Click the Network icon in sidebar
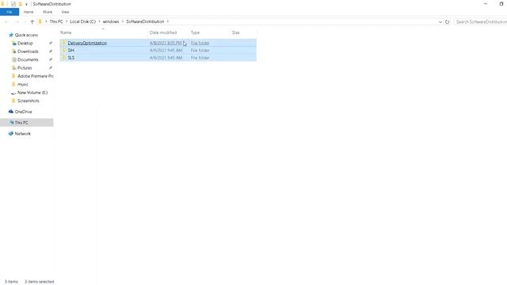Screen dimensions: 507x285 click(10, 134)
